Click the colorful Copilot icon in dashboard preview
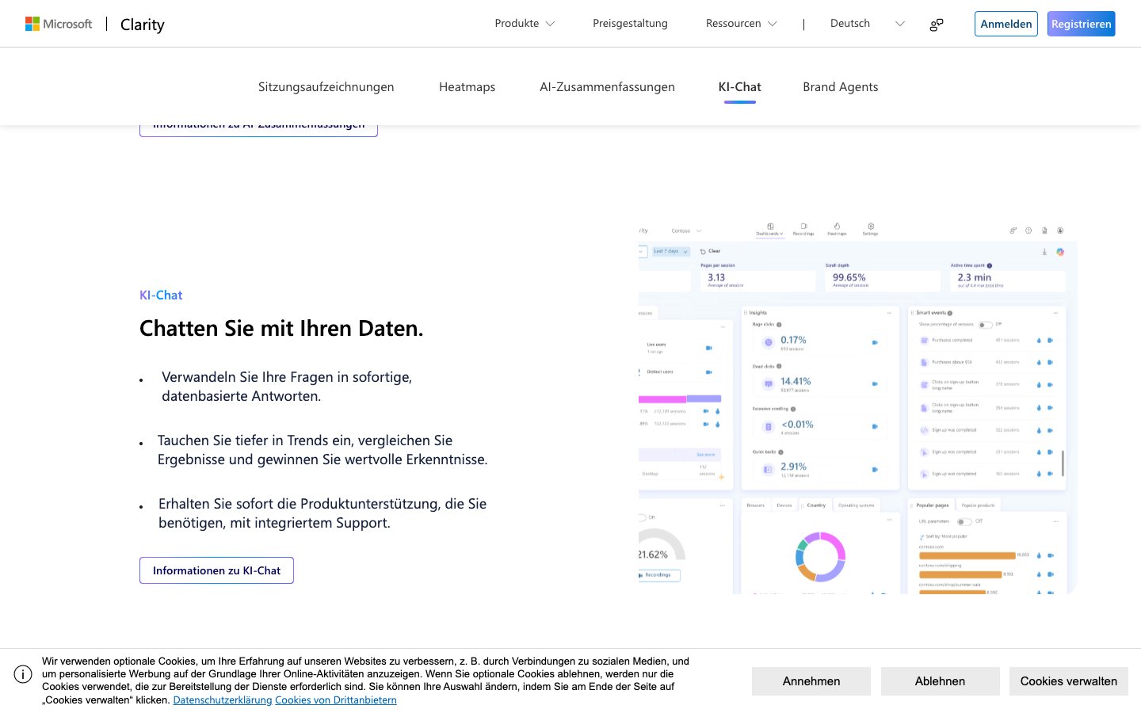Screen dimensions: 1141x713 [1060, 252]
